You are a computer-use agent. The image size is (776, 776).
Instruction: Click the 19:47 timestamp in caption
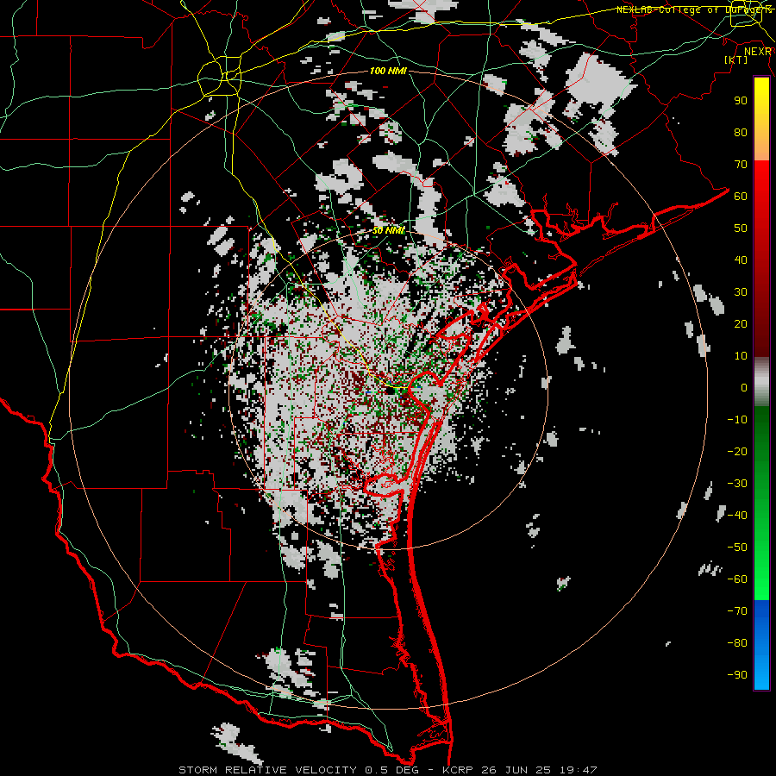point(578,770)
